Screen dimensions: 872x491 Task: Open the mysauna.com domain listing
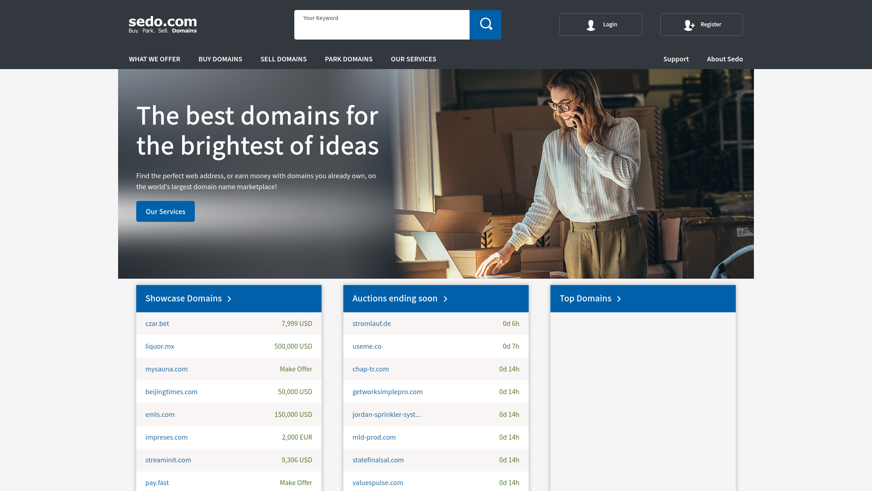pyautogui.click(x=166, y=369)
